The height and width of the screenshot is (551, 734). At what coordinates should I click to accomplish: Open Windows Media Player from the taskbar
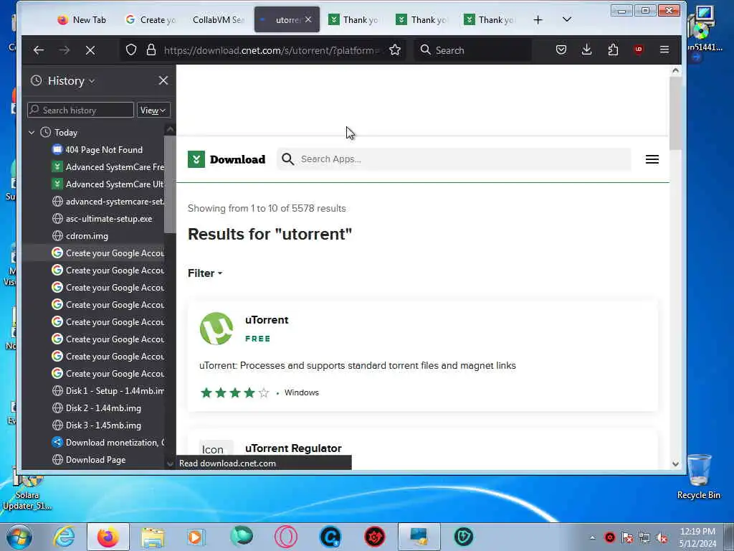tap(196, 537)
